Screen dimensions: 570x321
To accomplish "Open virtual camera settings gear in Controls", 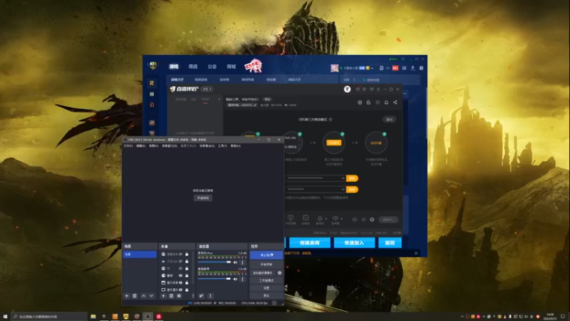I will point(279,272).
